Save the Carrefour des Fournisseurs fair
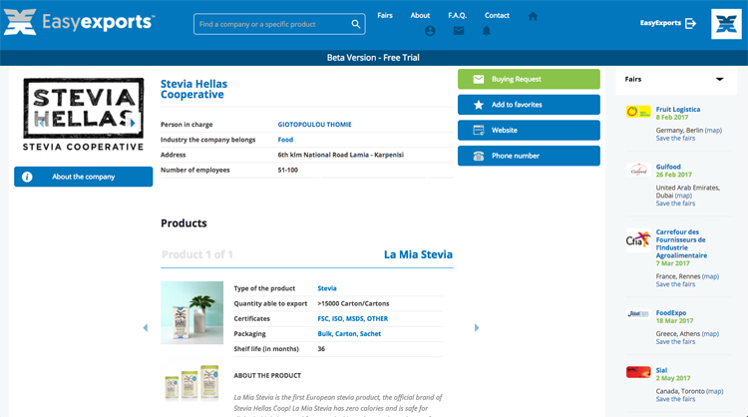Screen dimensions: 748x417 (675, 284)
